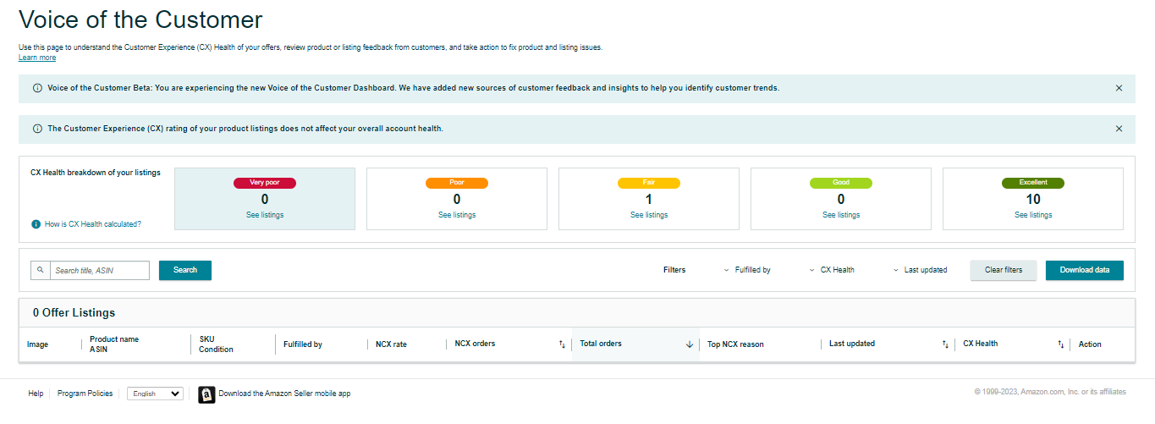Screen dimensions: 1155x424
Task: Click info icon beside How is CX Health calculated
Action: [36, 224]
